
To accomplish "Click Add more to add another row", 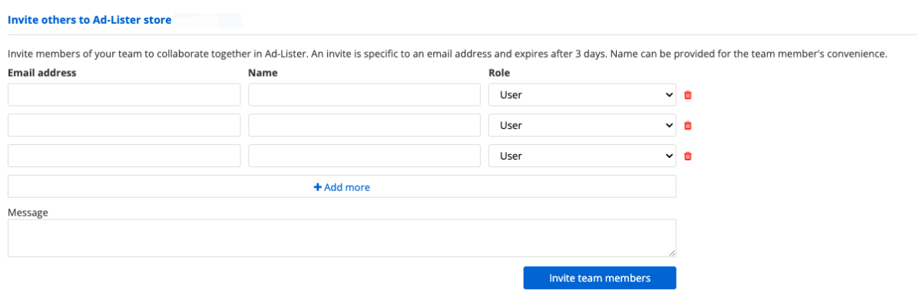I will pyautogui.click(x=342, y=187).
